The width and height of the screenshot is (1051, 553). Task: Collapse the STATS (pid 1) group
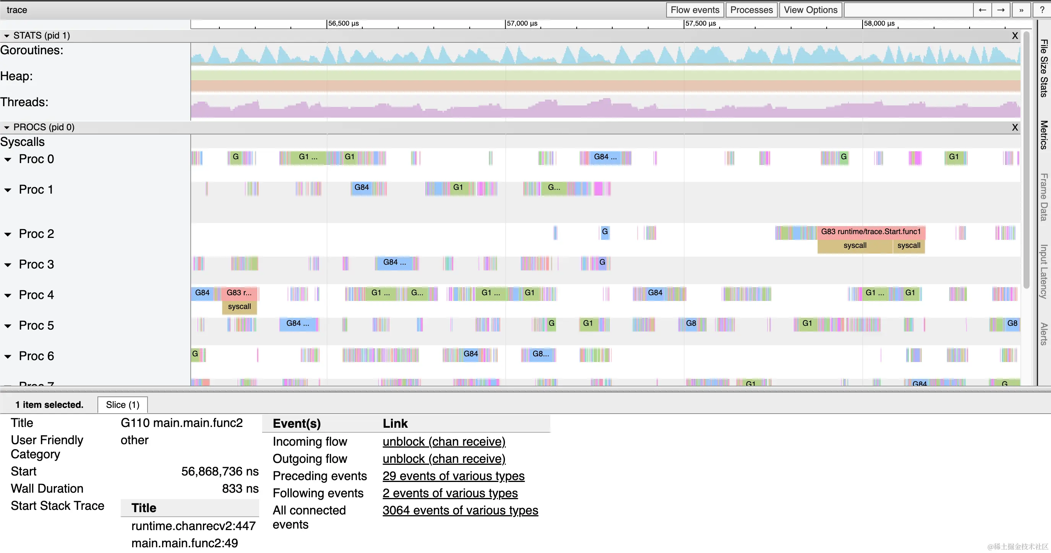tap(6, 36)
